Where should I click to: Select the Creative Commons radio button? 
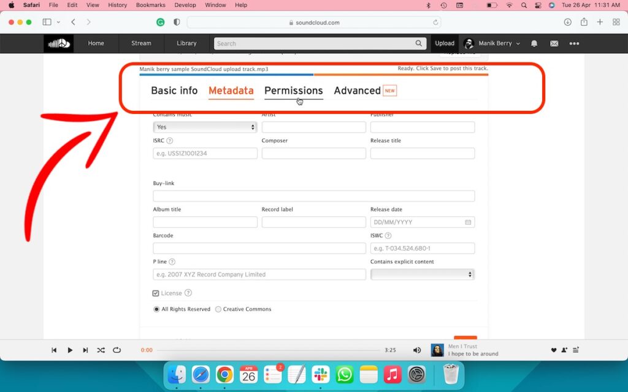(218, 309)
